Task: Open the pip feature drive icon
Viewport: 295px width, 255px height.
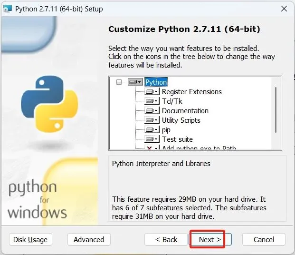Action: tap(152, 130)
